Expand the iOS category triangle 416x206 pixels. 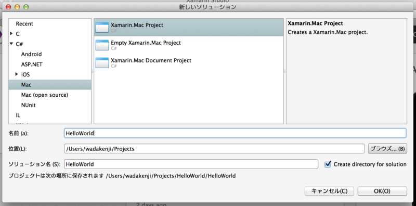[17, 74]
